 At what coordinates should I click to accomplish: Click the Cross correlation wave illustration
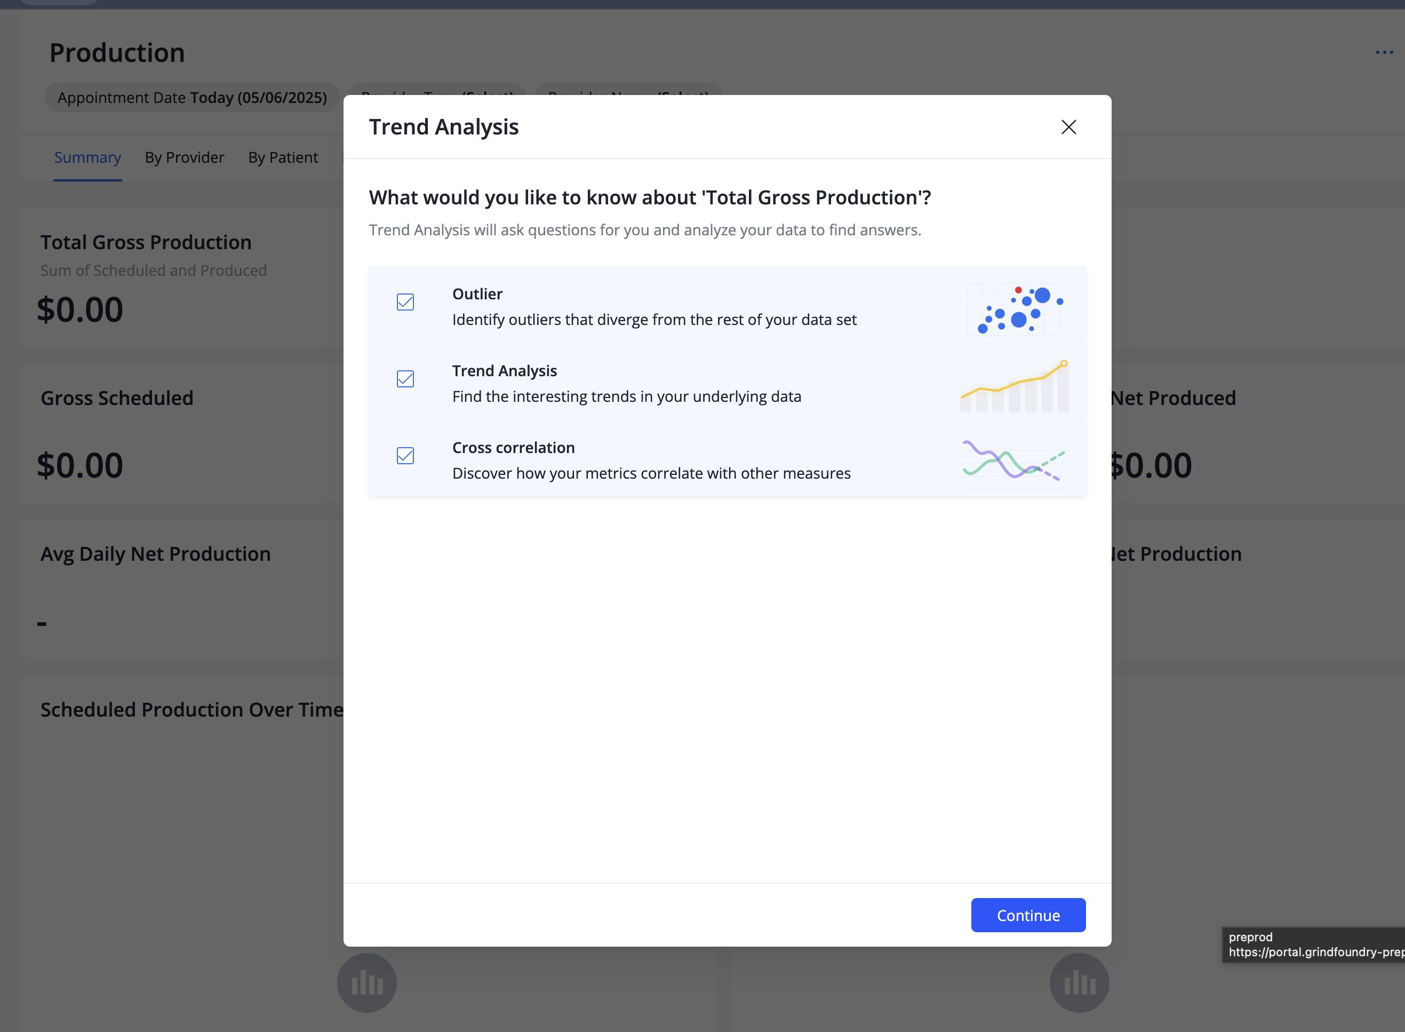(x=1013, y=462)
